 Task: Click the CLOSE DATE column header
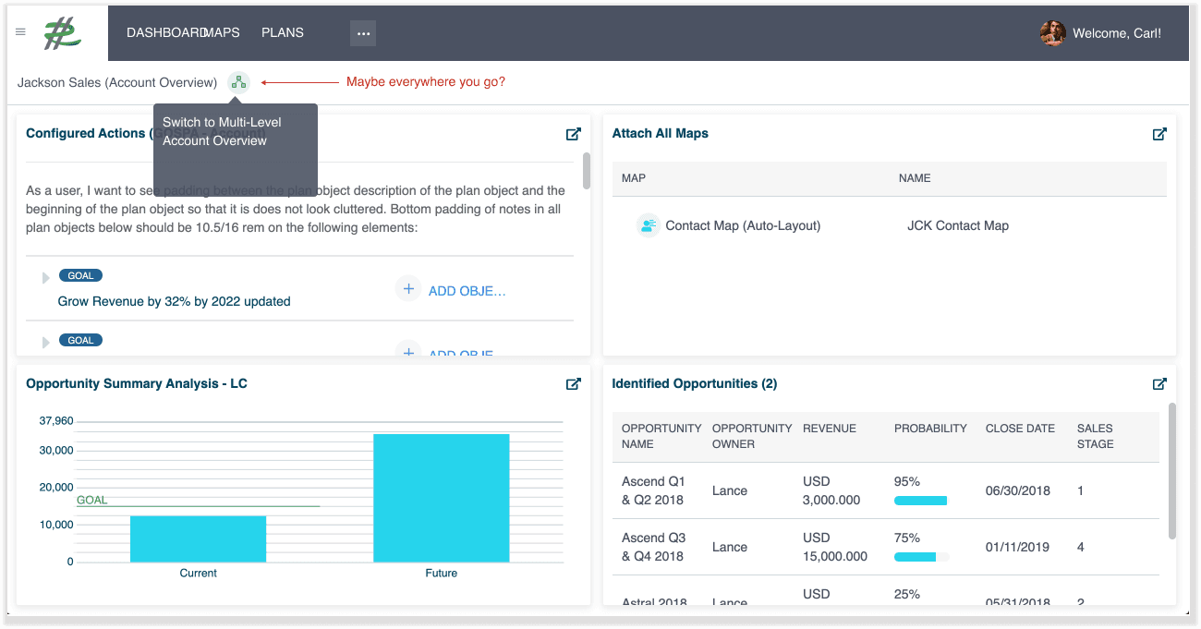point(1020,429)
